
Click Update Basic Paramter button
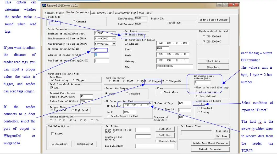[x=214, y=20]
